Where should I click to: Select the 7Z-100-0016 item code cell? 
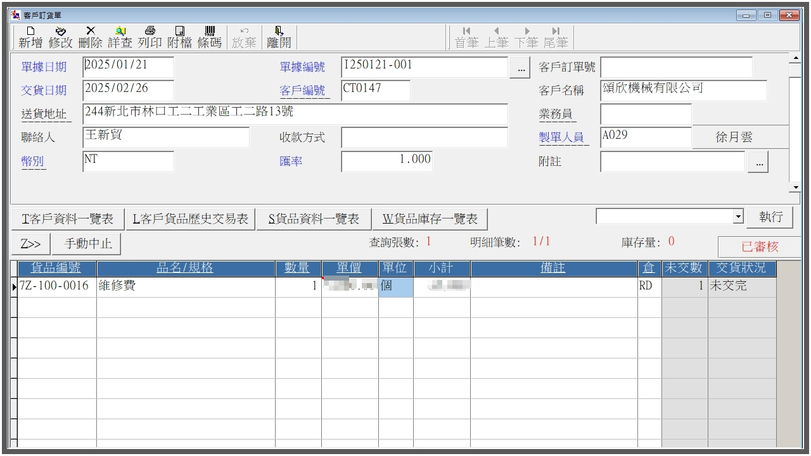click(54, 286)
